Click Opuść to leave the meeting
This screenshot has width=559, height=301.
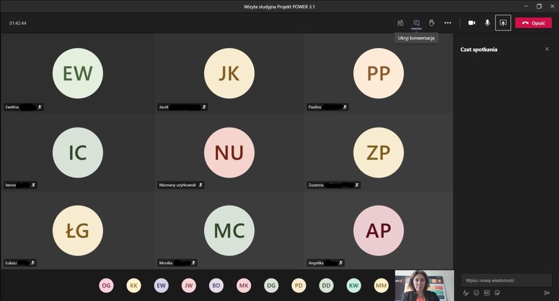point(533,23)
